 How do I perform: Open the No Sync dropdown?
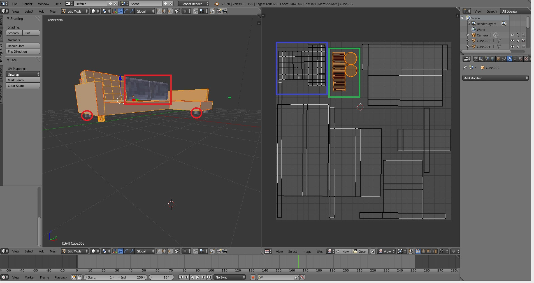(230, 277)
